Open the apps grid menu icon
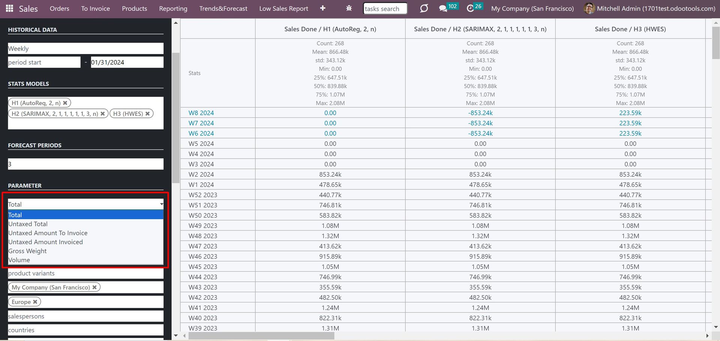This screenshot has height=341, width=720. tap(9, 8)
